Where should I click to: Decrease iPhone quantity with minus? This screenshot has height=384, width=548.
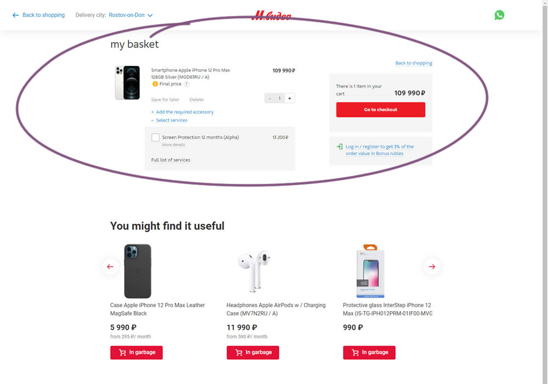(x=270, y=98)
